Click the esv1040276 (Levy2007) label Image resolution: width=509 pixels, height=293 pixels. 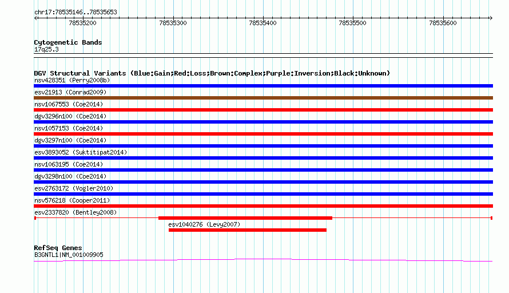click(204, 224)
